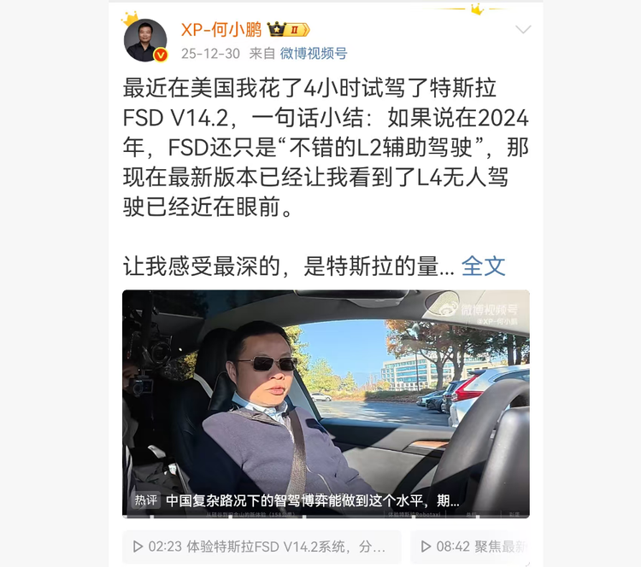The width and height of the screenshot is (641, 567).
Task: Play the 08:42 chapter triangle icon
Action: (x=426, y=547)
